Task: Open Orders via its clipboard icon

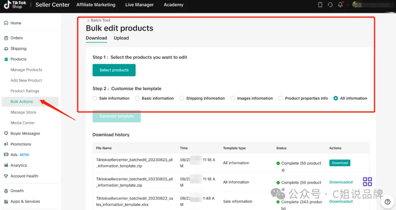Action: click(x=6, y=38)
